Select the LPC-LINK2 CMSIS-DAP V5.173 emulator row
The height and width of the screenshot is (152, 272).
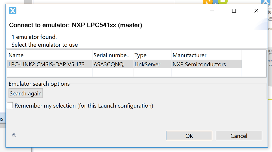tap(47, 64)
